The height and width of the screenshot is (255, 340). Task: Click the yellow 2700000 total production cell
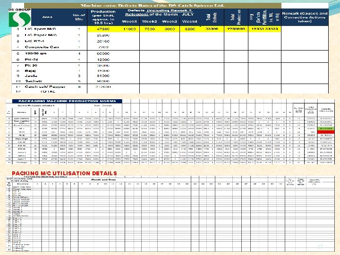coord(236,29)
